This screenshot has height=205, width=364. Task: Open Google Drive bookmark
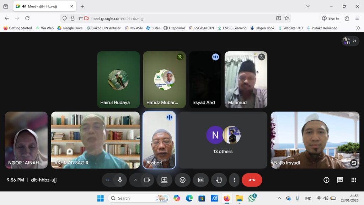pyautogui.click(x=70, y=28)
